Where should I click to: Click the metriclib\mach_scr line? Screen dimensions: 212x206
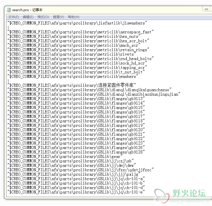[x=74, y=45]
